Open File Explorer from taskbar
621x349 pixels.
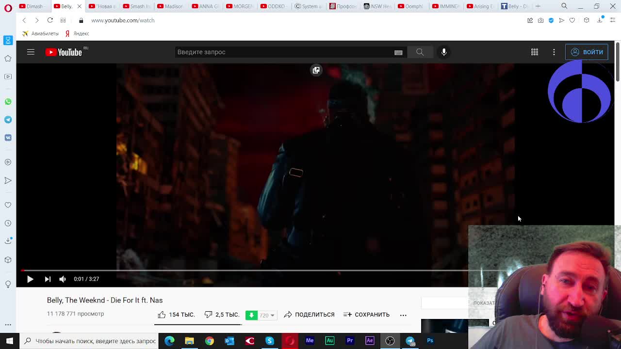click(189, 341)
